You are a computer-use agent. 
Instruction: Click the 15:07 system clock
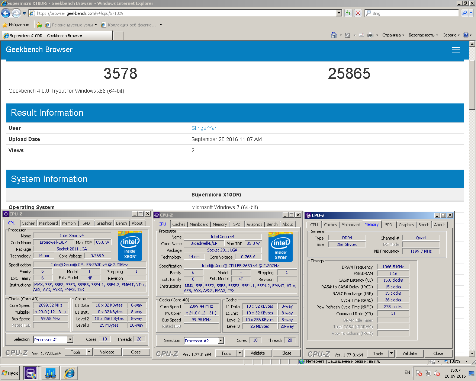pos(455,370)
